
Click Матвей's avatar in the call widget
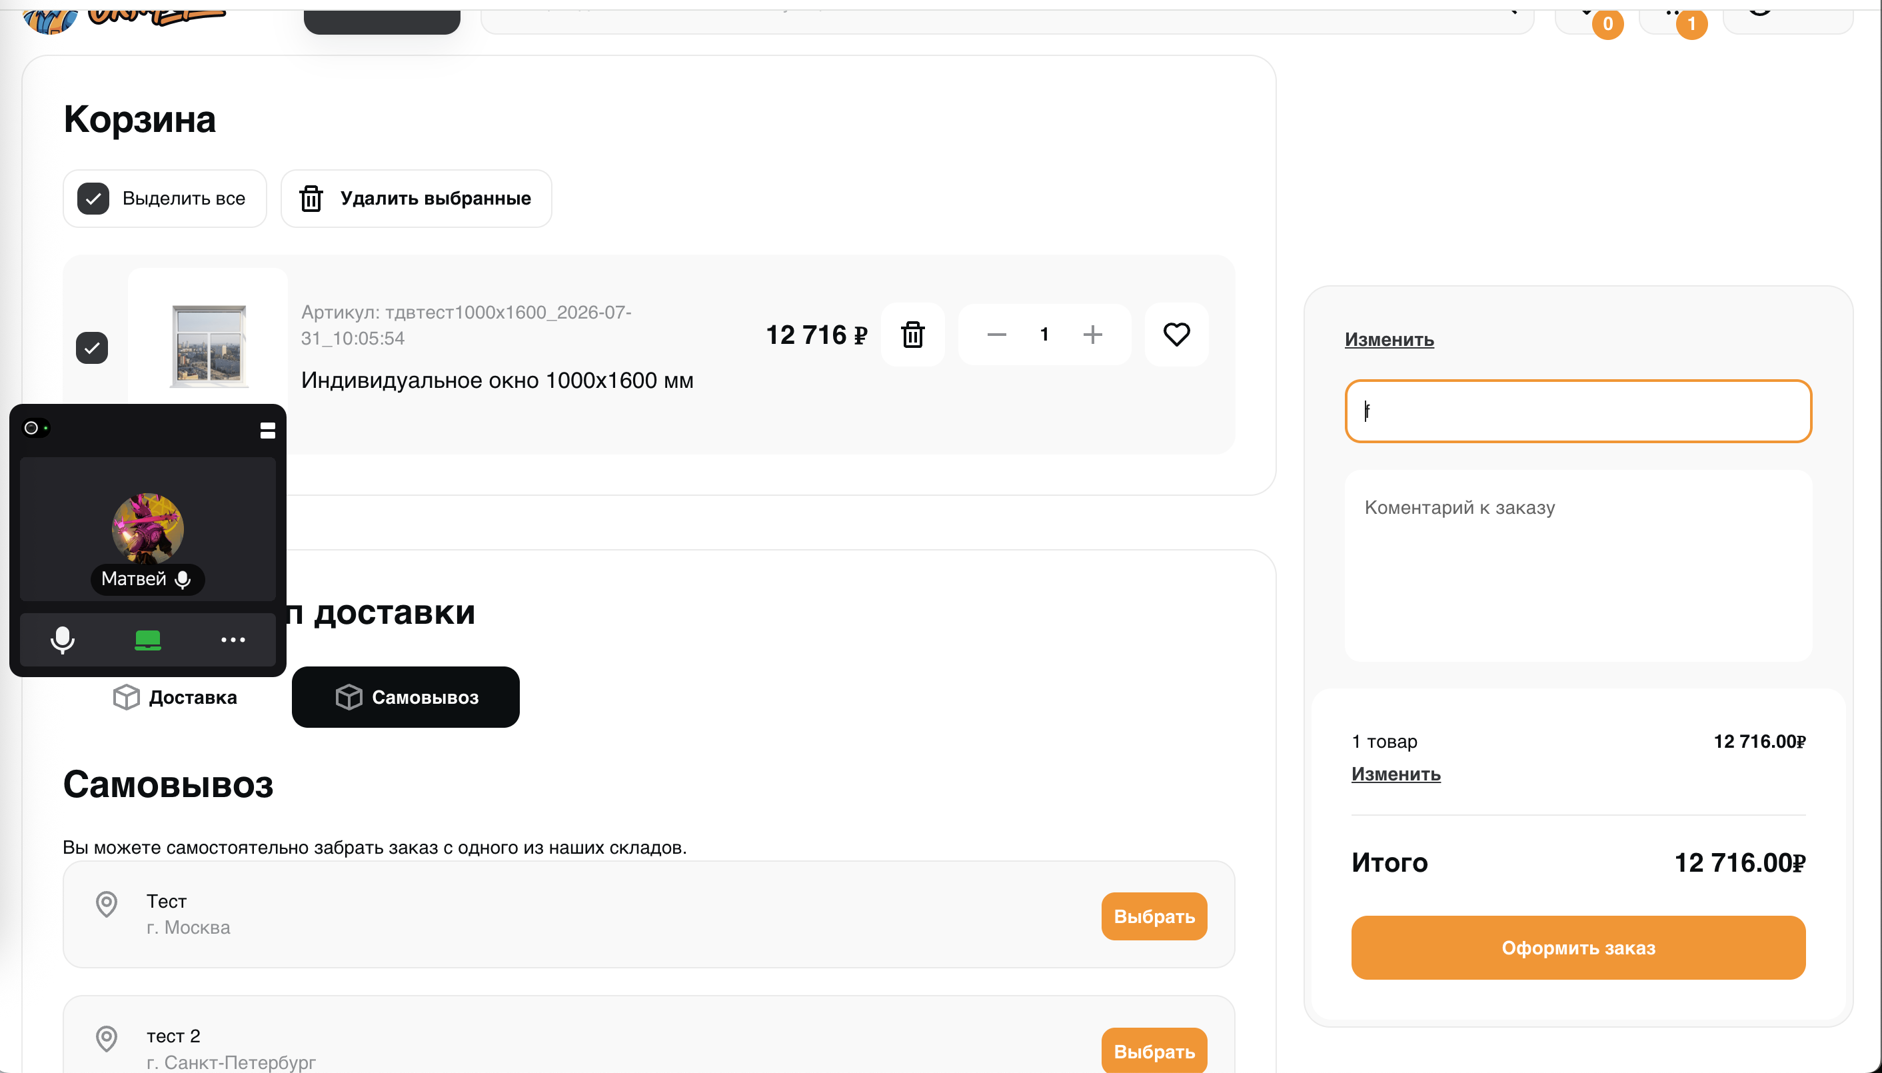(x=147, y=529)
